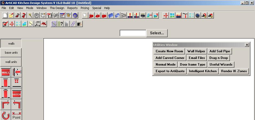
Task: Switch to the walls tab
Action: [x=11, y=43]
